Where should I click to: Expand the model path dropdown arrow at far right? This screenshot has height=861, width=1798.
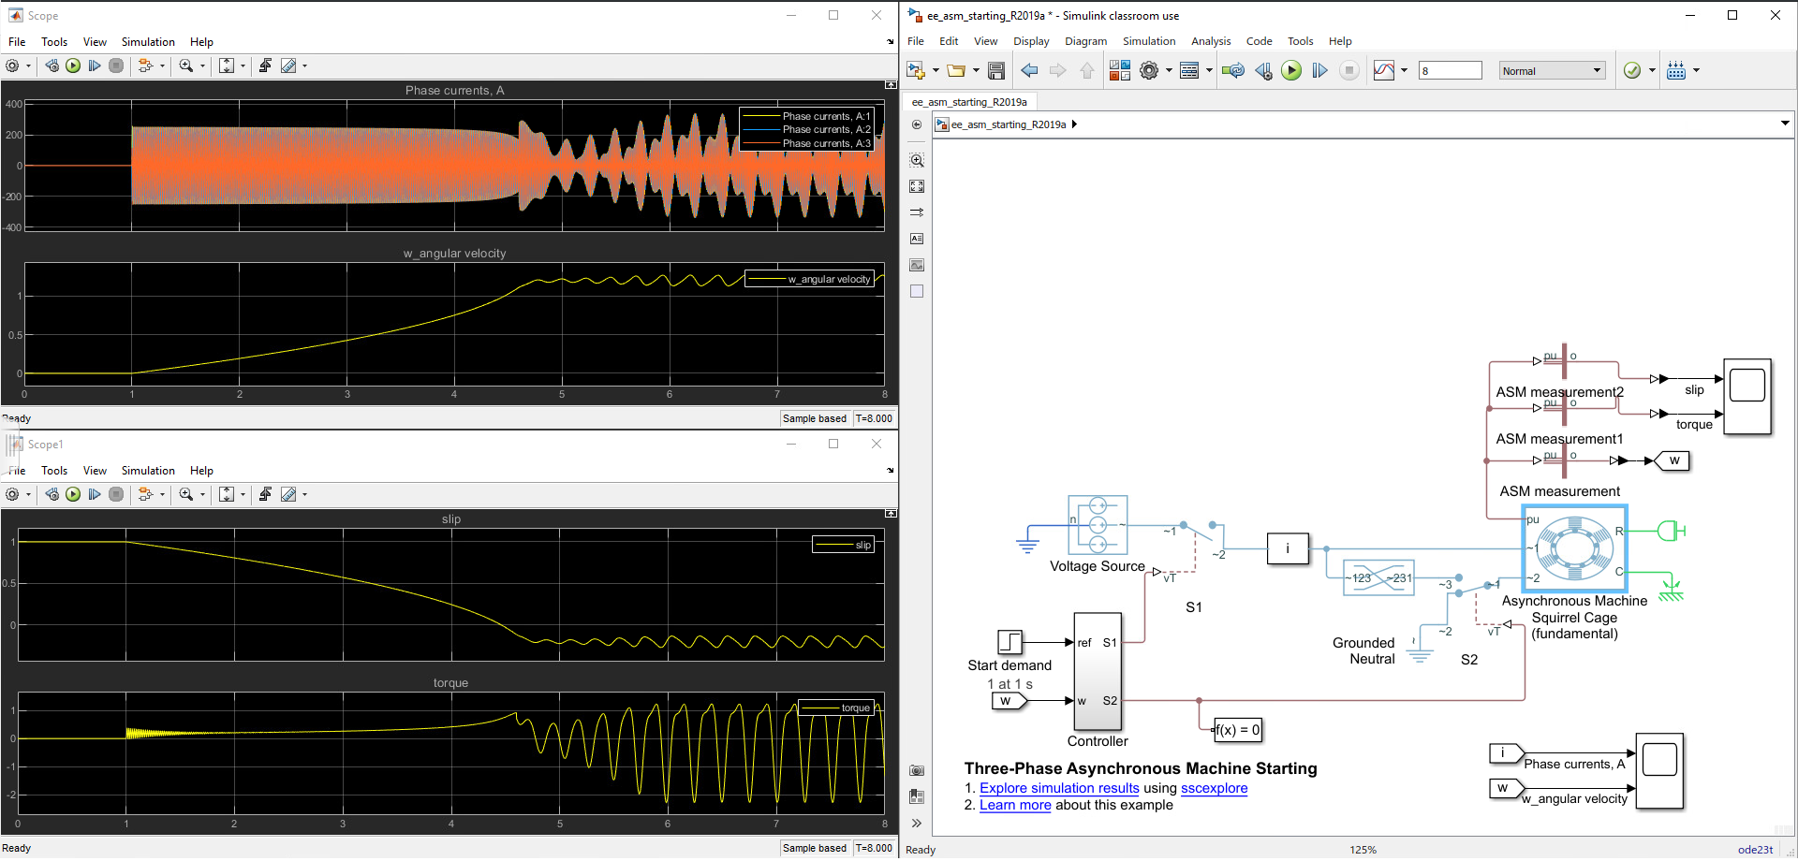[1785, 124]
